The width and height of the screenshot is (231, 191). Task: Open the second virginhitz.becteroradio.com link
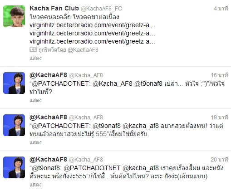(92, 33)
